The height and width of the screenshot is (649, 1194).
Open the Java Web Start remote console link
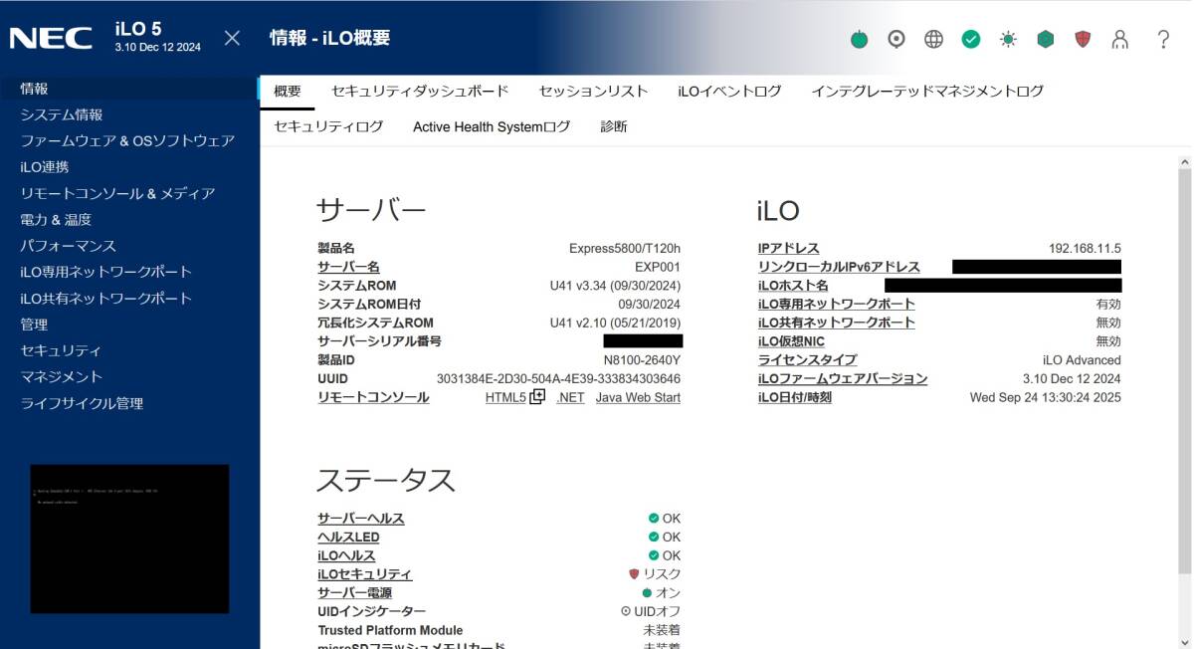(638, 397)
